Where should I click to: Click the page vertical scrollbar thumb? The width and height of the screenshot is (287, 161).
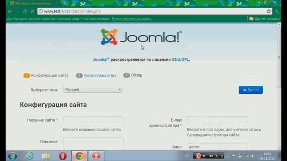pos(279,58)
